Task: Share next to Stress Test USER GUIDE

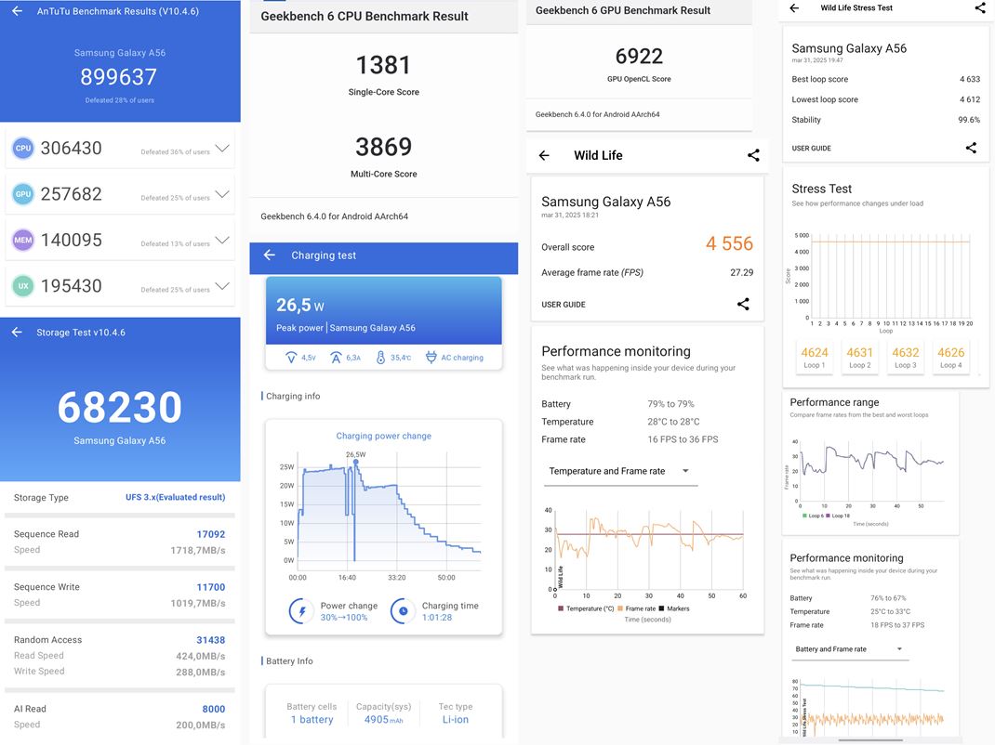Action: pyautogui.click(x=971, y=148)
